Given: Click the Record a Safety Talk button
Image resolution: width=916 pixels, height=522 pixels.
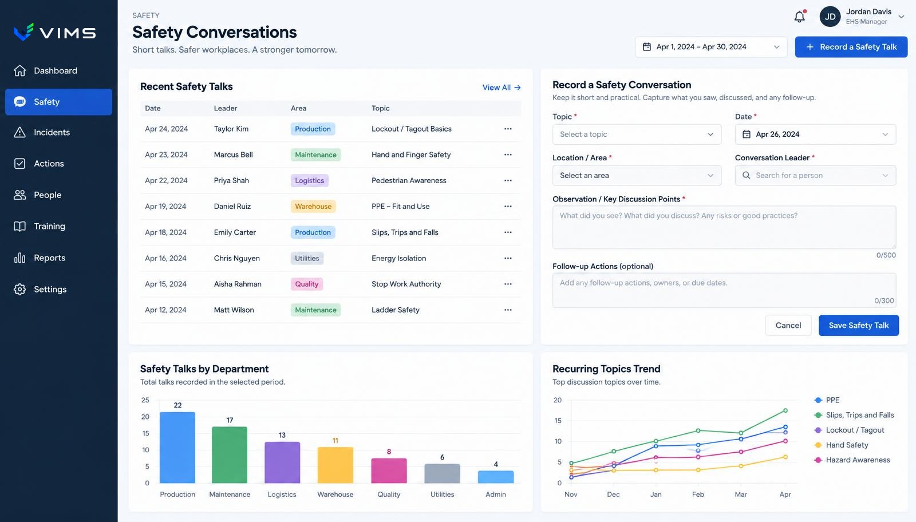Looking at the screenshot, I should (851, 47).
